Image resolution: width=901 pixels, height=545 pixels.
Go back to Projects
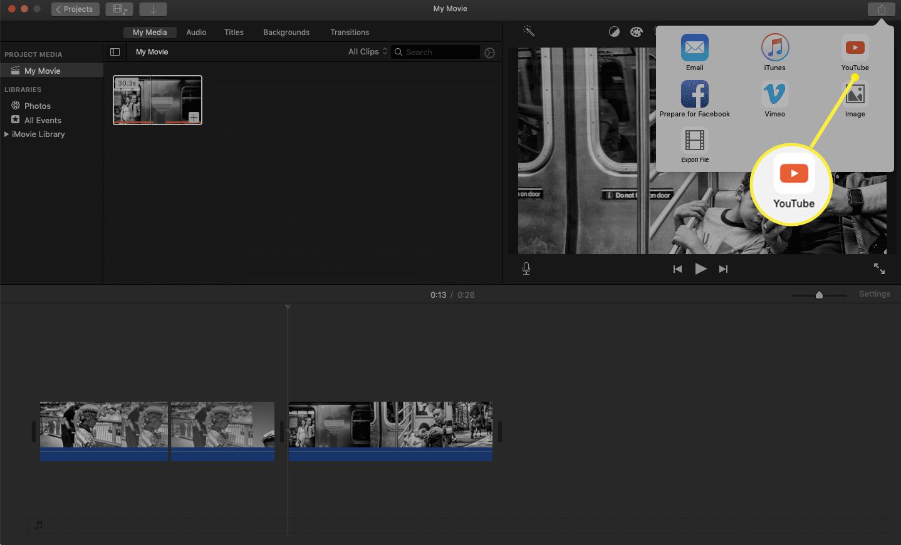click(x=75, y=9)
